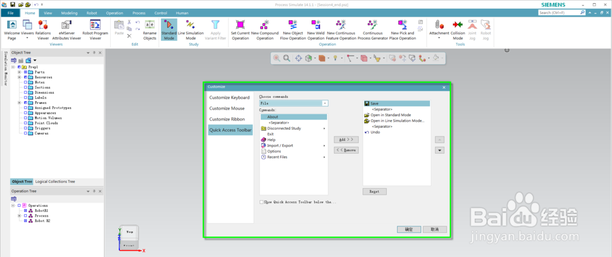Click the Search (Ctrl+F) field

point(559,12)
